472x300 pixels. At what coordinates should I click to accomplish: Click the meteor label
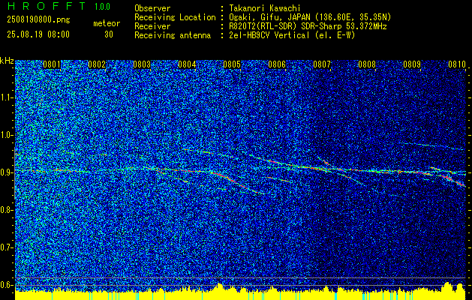click(x=107, y=23)
